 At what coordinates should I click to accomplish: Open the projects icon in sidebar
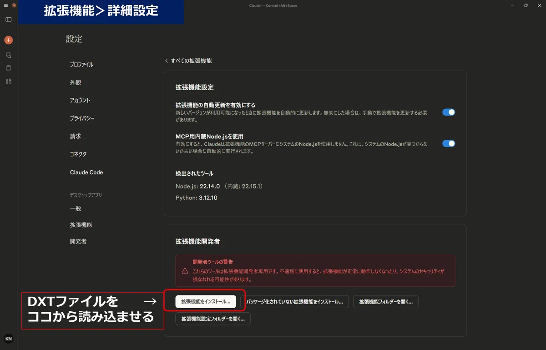pos(8,68)
